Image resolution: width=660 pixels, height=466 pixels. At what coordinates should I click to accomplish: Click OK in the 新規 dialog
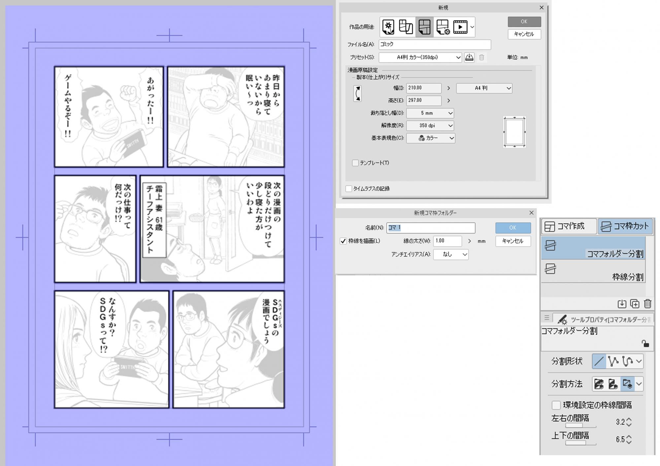click(x=524, y=22)
